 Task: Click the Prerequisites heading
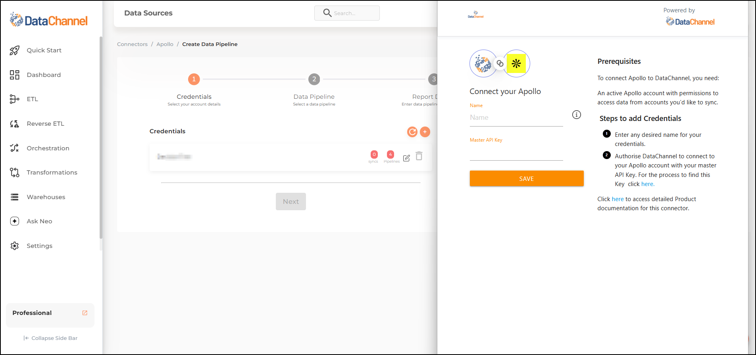[x=619, y=61]
